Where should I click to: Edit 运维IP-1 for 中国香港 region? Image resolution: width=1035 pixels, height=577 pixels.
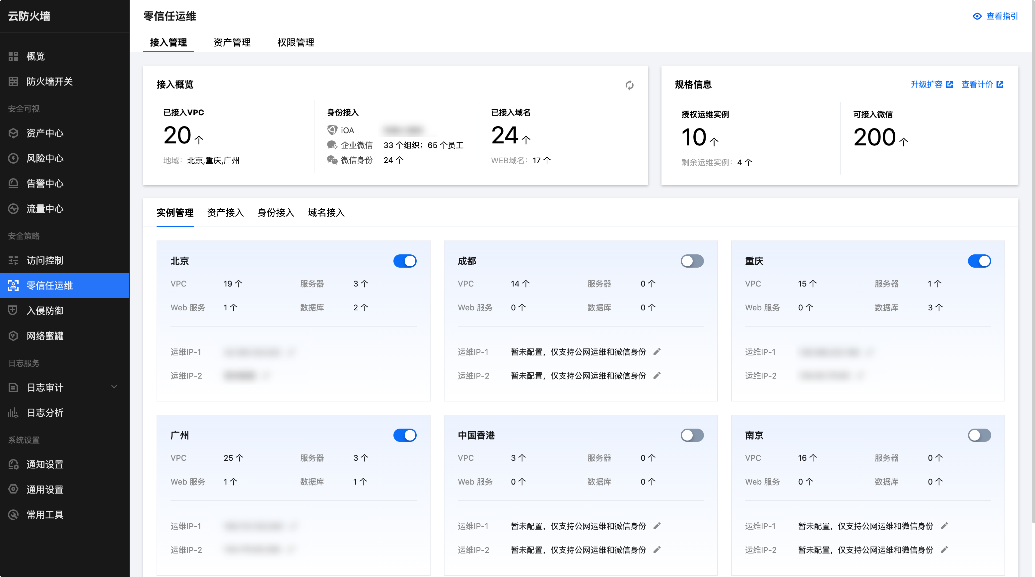[x=657, y=526]
